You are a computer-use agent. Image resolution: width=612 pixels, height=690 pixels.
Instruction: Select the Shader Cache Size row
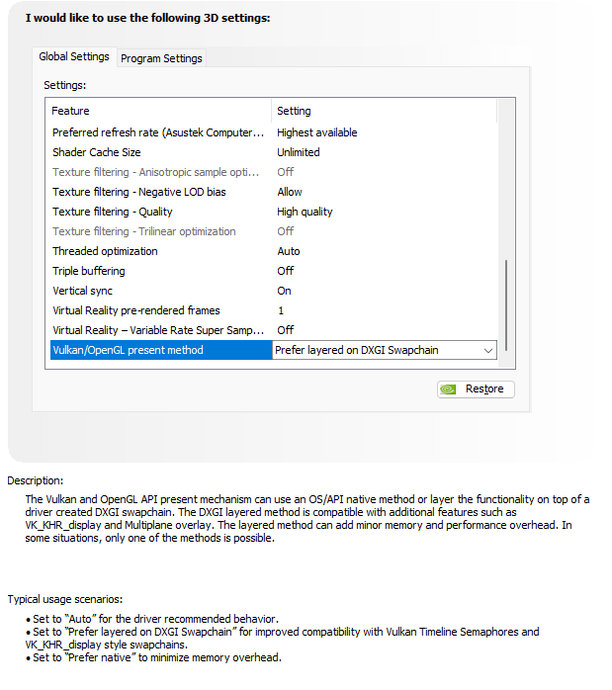click(x=274, y=152)
